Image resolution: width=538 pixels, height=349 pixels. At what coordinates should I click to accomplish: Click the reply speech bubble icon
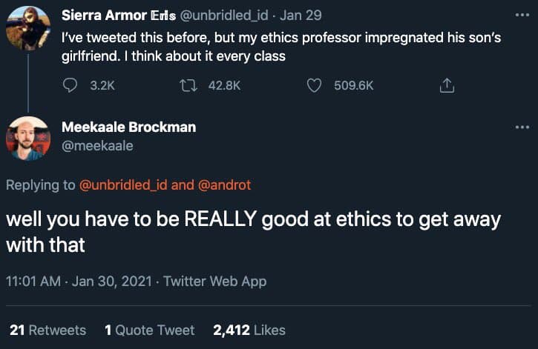[x=70, y=86]
